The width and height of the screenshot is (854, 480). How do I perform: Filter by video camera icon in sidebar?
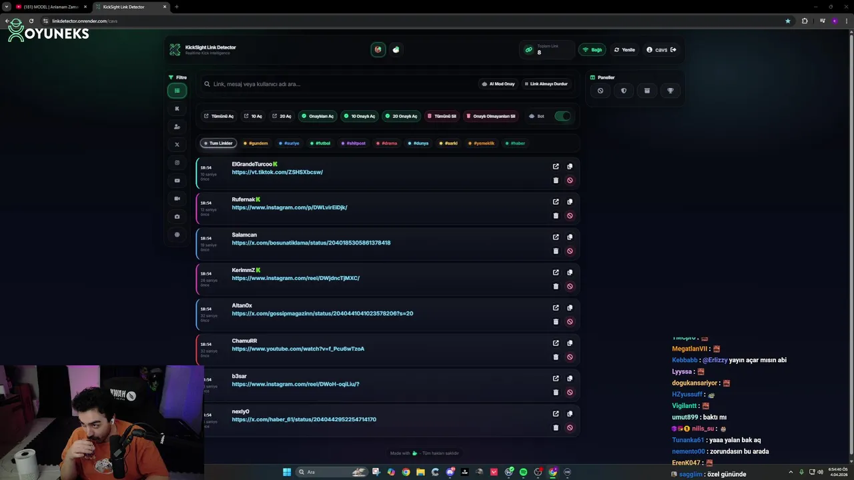[177, 199]
